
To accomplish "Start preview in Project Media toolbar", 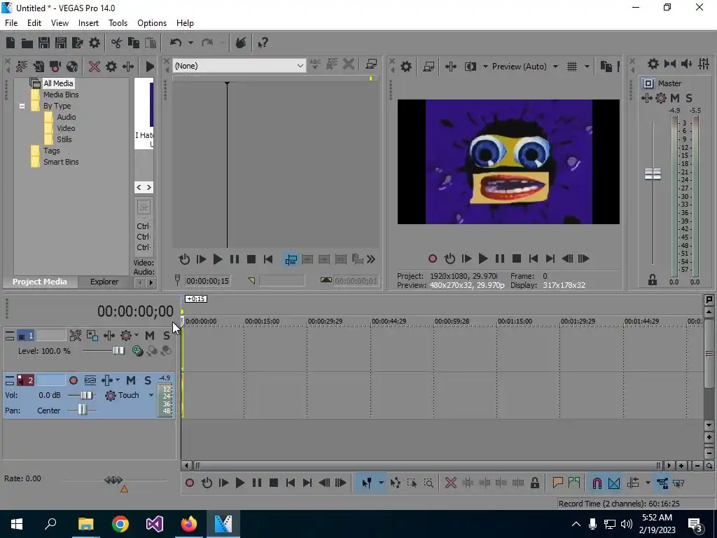I will pos(150,67).
